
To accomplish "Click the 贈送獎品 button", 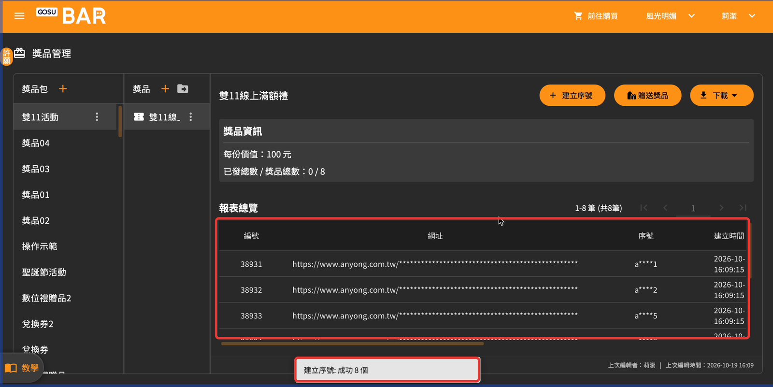I will tap(648, 96).
